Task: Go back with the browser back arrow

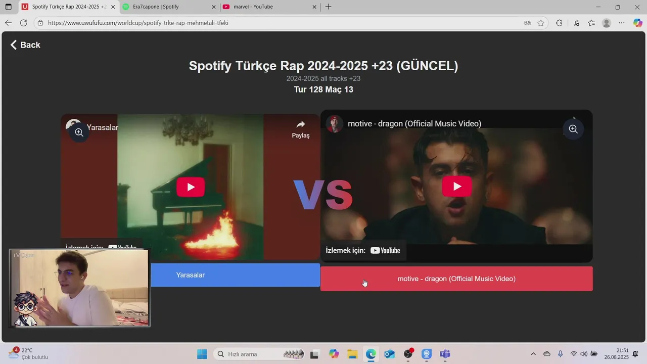Action: (8, 23)
